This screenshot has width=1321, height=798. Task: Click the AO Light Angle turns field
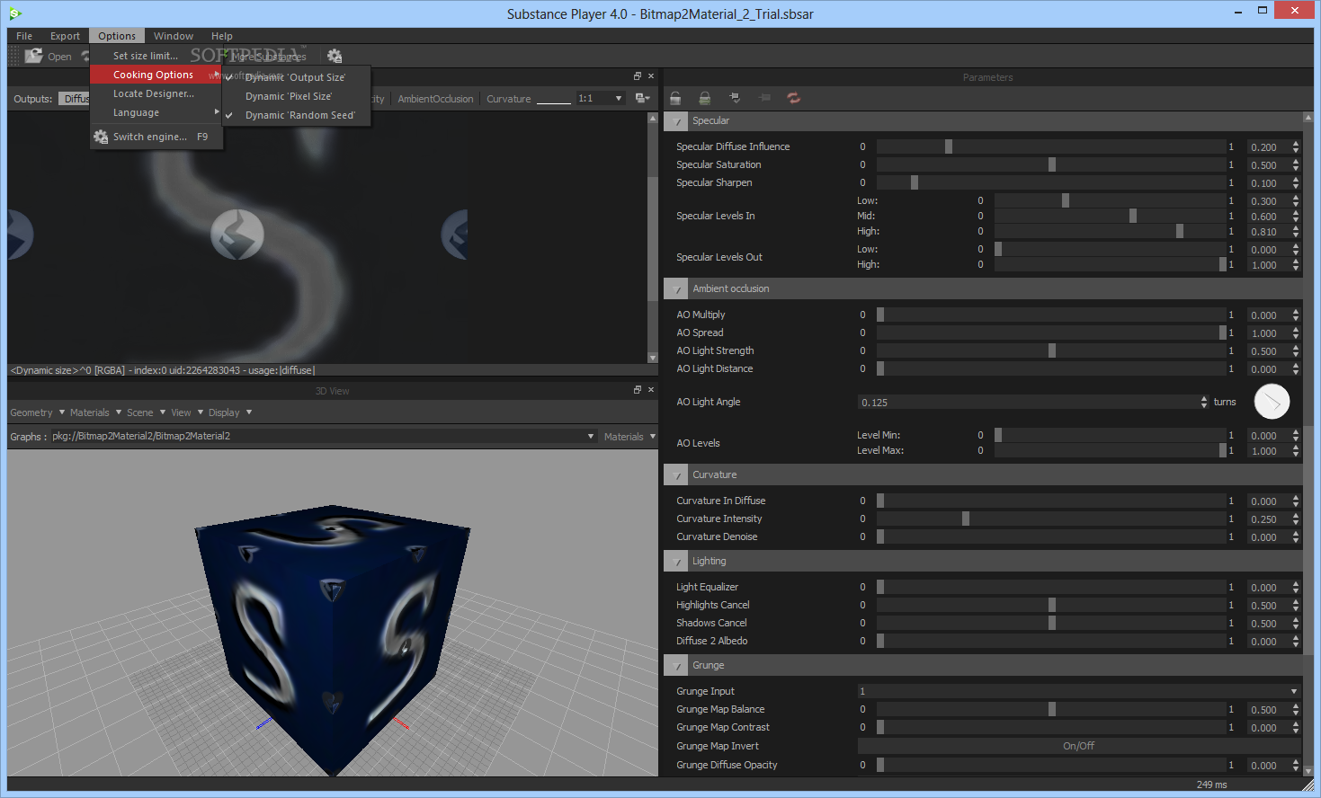pyautogui.click(x=1028, y=403)
